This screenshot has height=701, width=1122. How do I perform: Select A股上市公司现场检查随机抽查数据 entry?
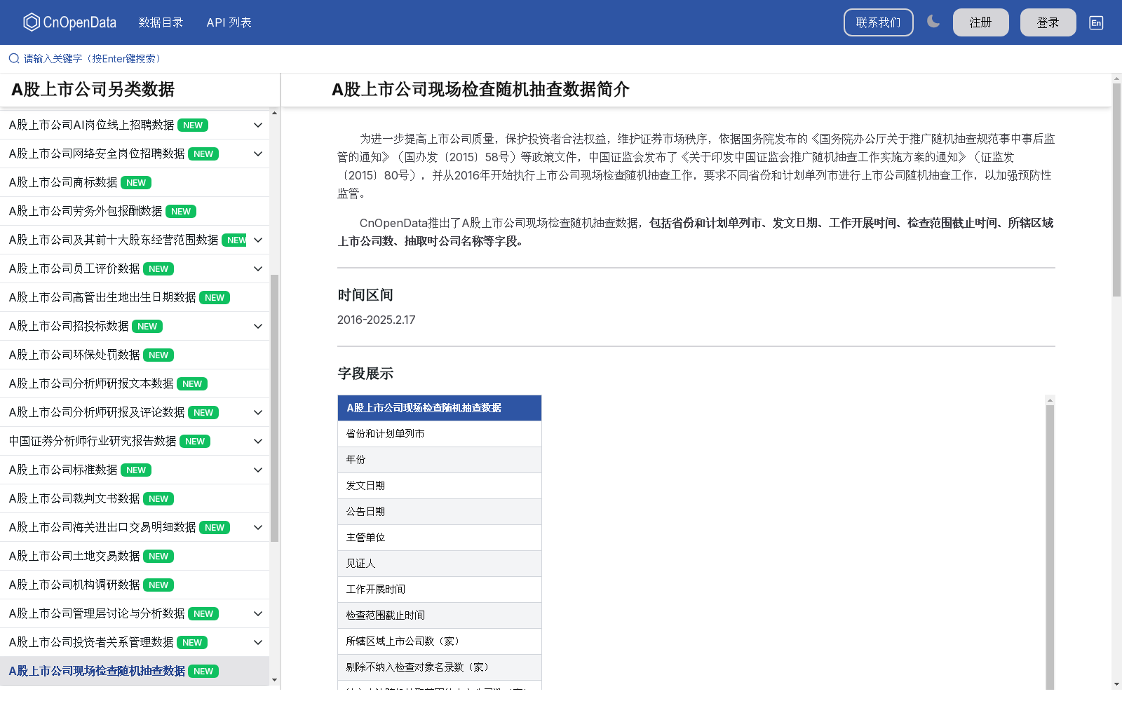tap(135, 671)
